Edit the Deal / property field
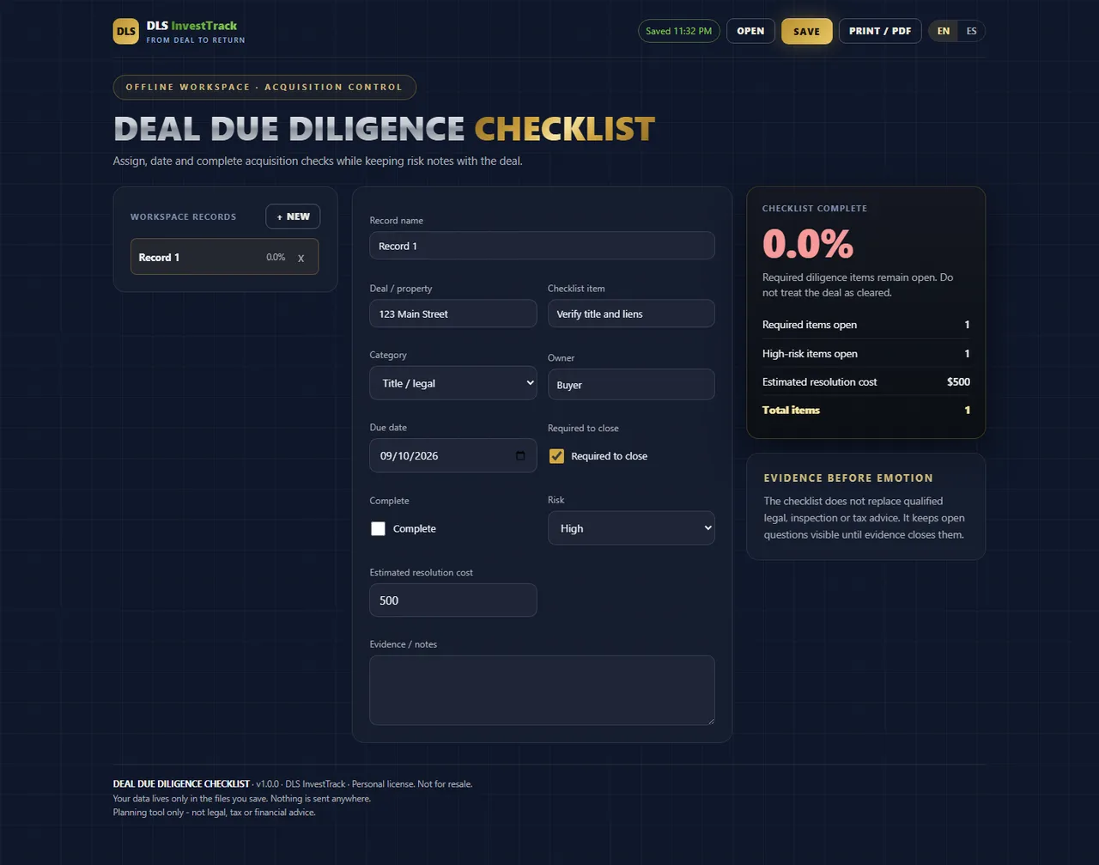This screenshot has width=1099, height=865. point(453,314)
